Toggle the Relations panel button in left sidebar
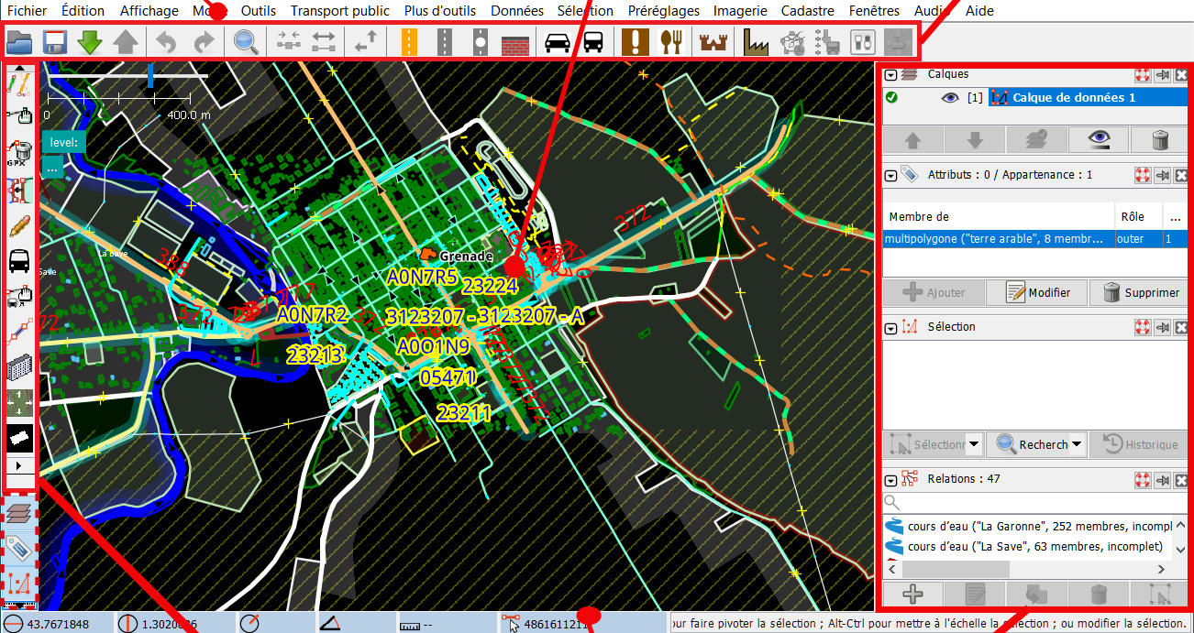1194x633 pixels. [19, 584]
